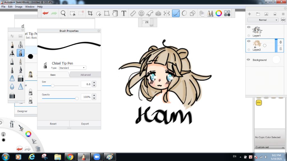The width and height of the screenshot is (287, 161).
Task: Open the layer panel menu icon
Action: [x=283, y=14]
